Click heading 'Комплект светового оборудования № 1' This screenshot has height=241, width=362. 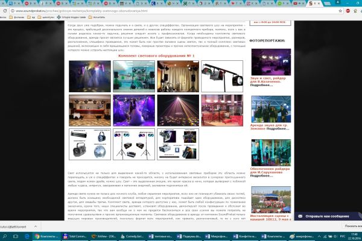point(156,56)
